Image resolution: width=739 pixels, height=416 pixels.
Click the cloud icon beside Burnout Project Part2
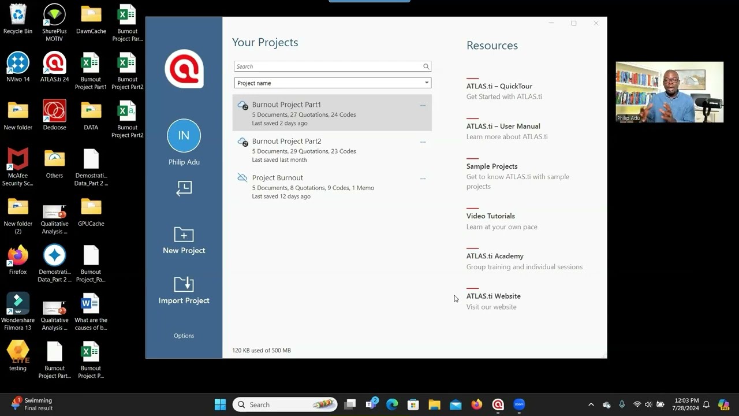pyautogui.click(x=243, y=142)
